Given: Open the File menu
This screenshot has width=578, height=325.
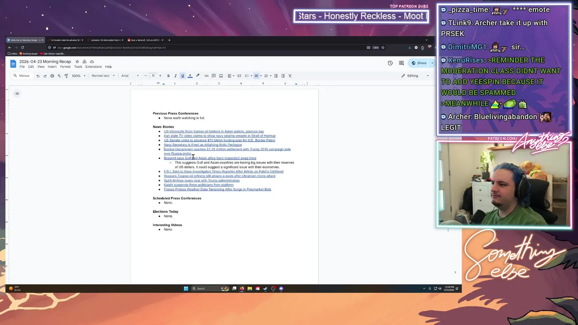Looking at the screenshot, I should [22, 67].
